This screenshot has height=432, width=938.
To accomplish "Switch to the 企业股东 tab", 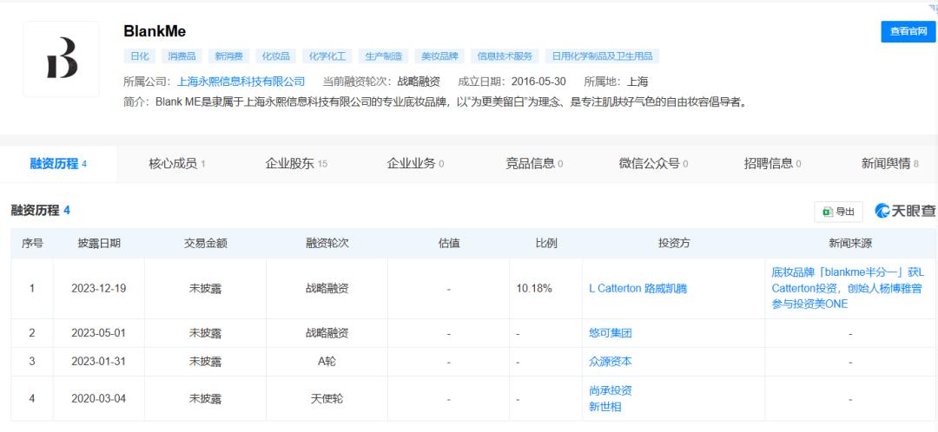I will (296, 164).
